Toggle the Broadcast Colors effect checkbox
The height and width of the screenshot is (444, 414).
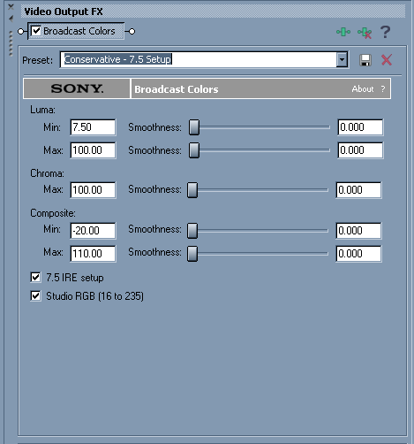(36, 31)
